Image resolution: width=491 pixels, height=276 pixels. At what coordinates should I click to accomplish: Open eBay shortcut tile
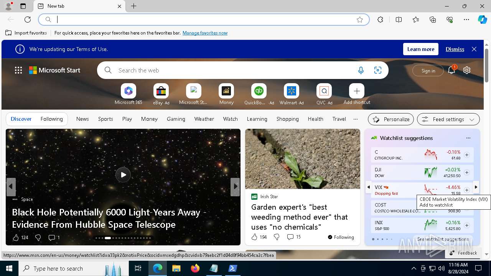pyautogui.click(x=161, y=94)
